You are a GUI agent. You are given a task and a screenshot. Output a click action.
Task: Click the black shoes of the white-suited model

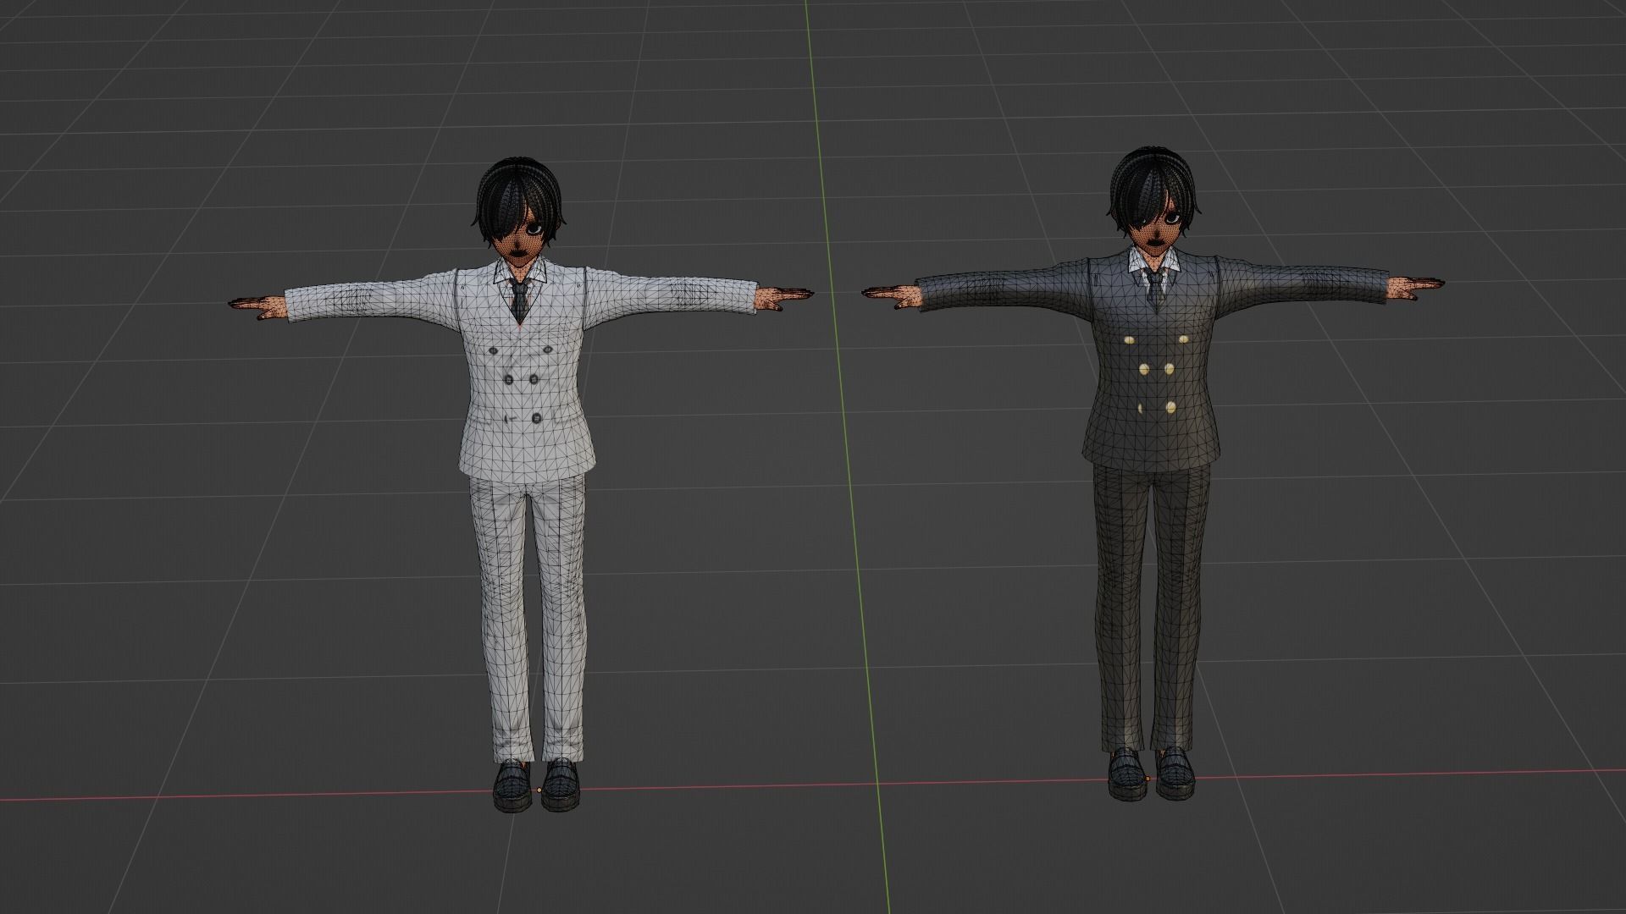pyautogui.click(x=535, y=785)
